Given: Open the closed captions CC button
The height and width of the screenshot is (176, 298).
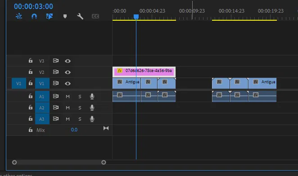Looking at the screenshot, I should point(95,16).
